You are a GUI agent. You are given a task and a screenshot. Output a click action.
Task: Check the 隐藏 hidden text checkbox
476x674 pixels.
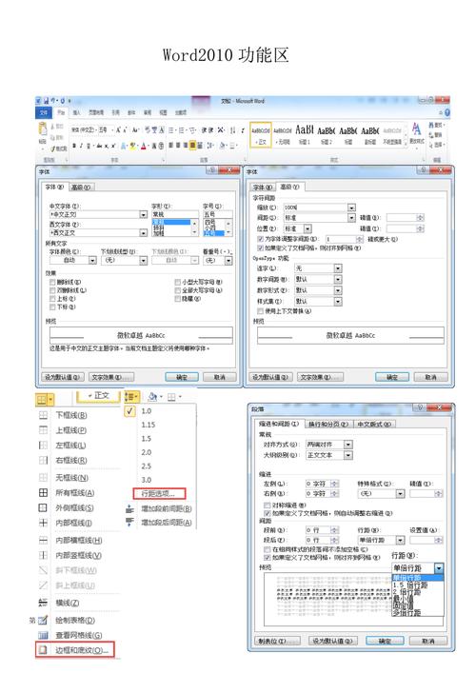(177, 299)
